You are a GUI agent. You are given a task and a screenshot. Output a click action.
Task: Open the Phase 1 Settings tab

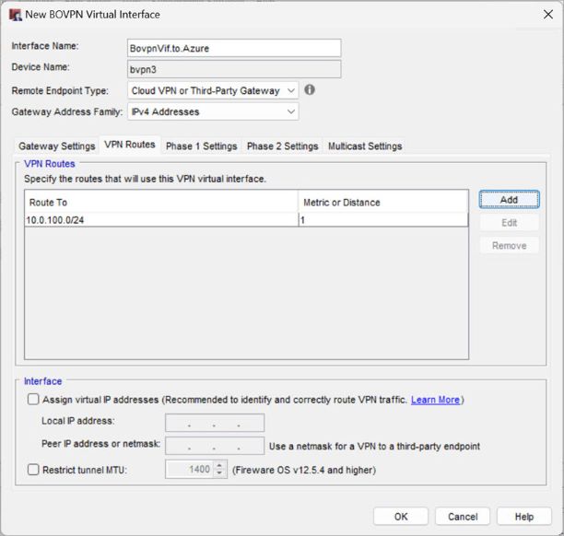click(x=202, y=146)
